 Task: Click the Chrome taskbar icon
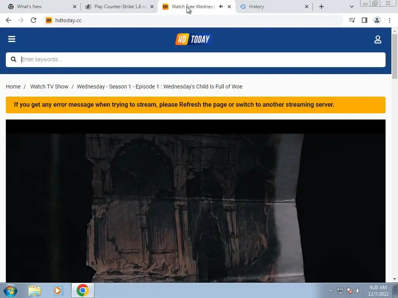(x=83, y=290)
